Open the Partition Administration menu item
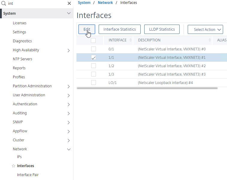227x180 pixels. (x=32, y=86)
